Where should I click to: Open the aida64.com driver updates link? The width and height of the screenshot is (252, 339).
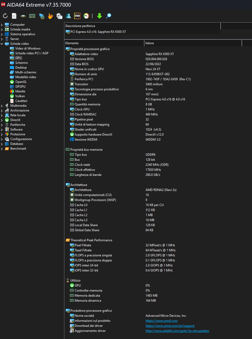(x=177, y=331)
